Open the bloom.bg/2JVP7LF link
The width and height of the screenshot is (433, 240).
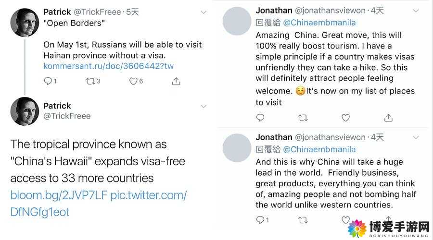click(59, 195)
